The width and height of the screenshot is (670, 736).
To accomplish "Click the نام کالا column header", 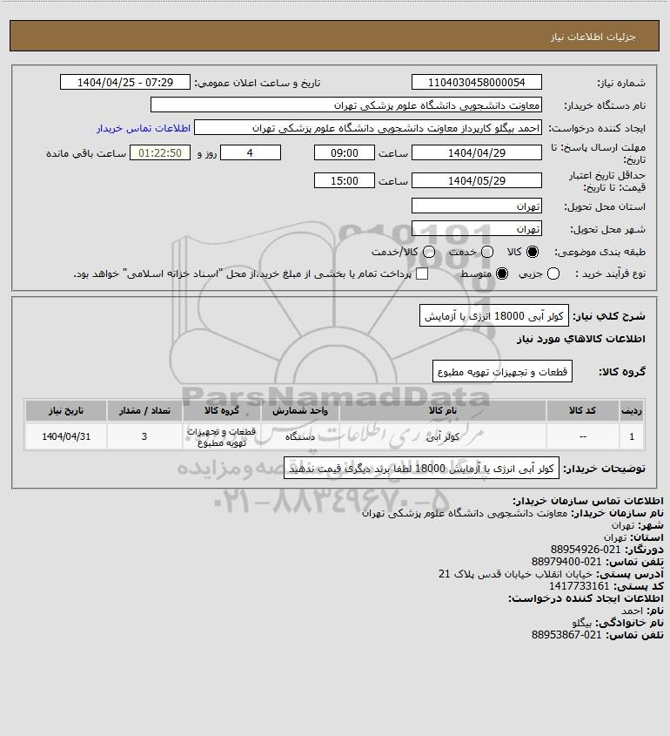I will pyautogui.click(x=443, y=411).
